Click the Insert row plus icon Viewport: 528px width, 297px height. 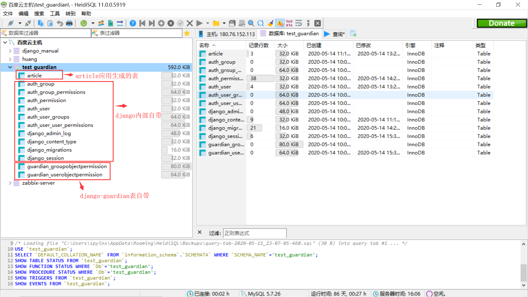click(161, 23)
